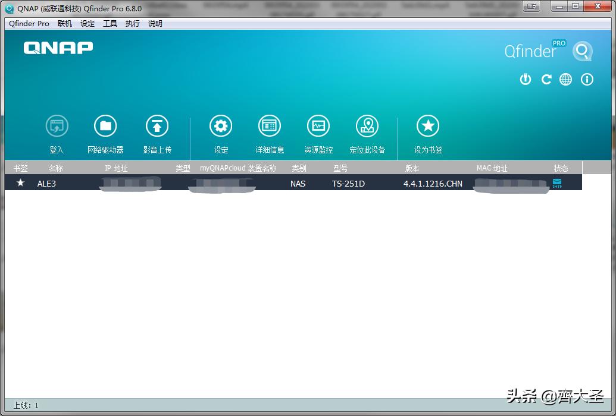Open the 设定 menu in the menu bar
Image resolution: width=616 pixels, height=416 pixels.
[x=87, y=24]
